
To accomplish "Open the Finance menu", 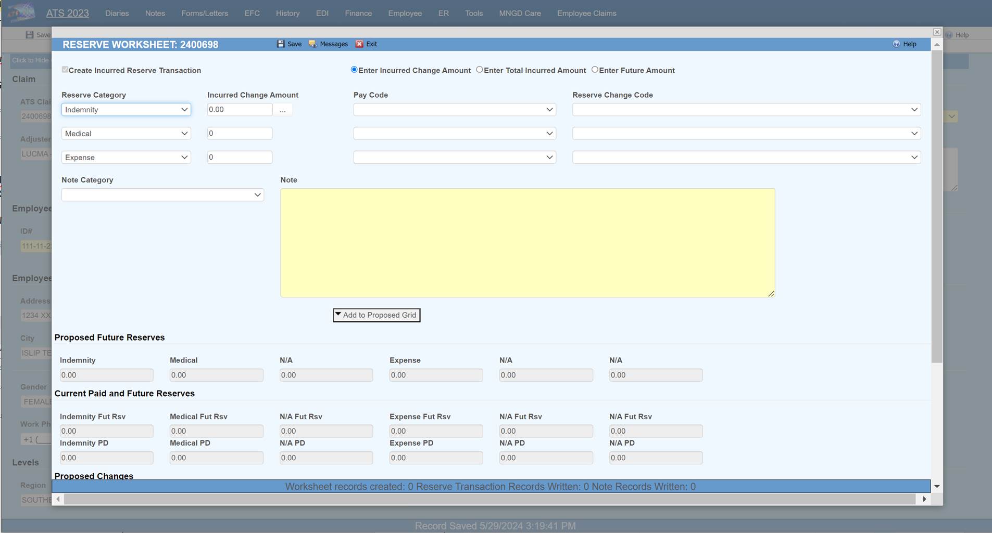I will pyautogui.click(x=358, y=13).
